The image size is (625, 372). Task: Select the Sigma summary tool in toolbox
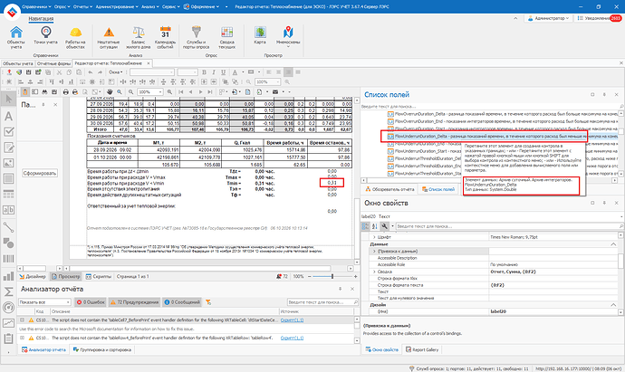pos(8,292)
